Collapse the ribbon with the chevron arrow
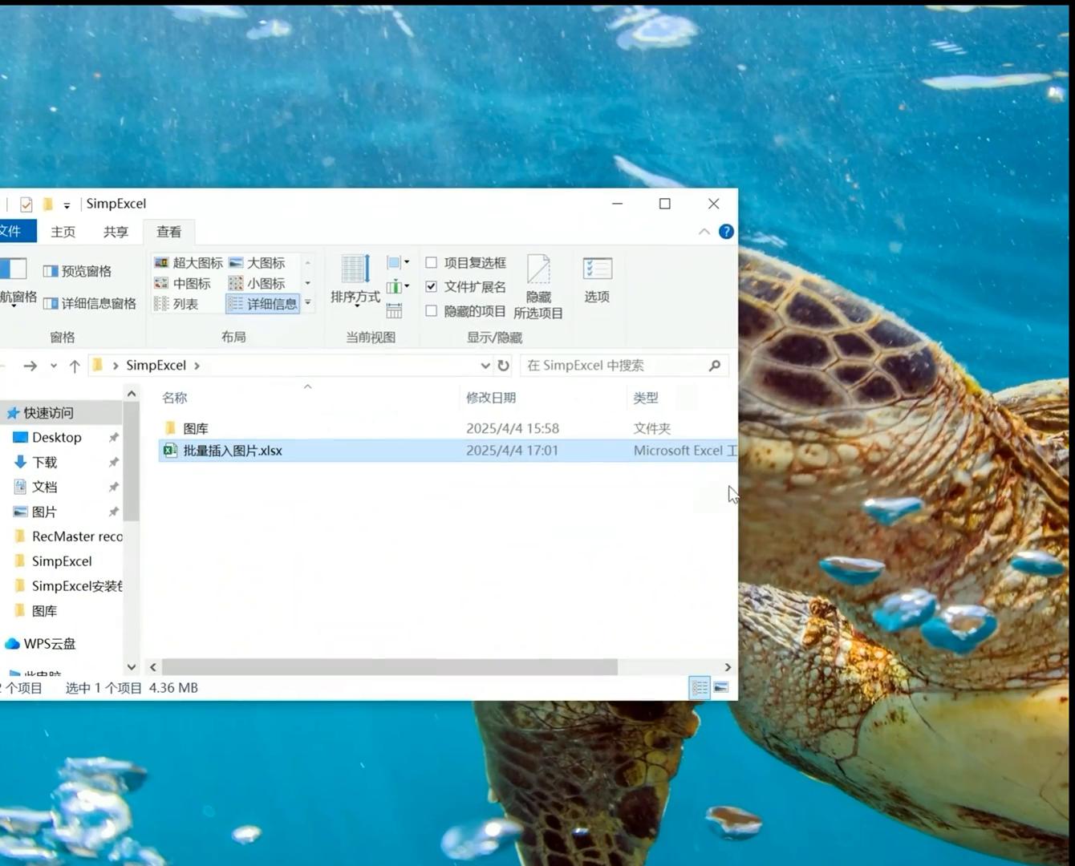 pos(704,232)
